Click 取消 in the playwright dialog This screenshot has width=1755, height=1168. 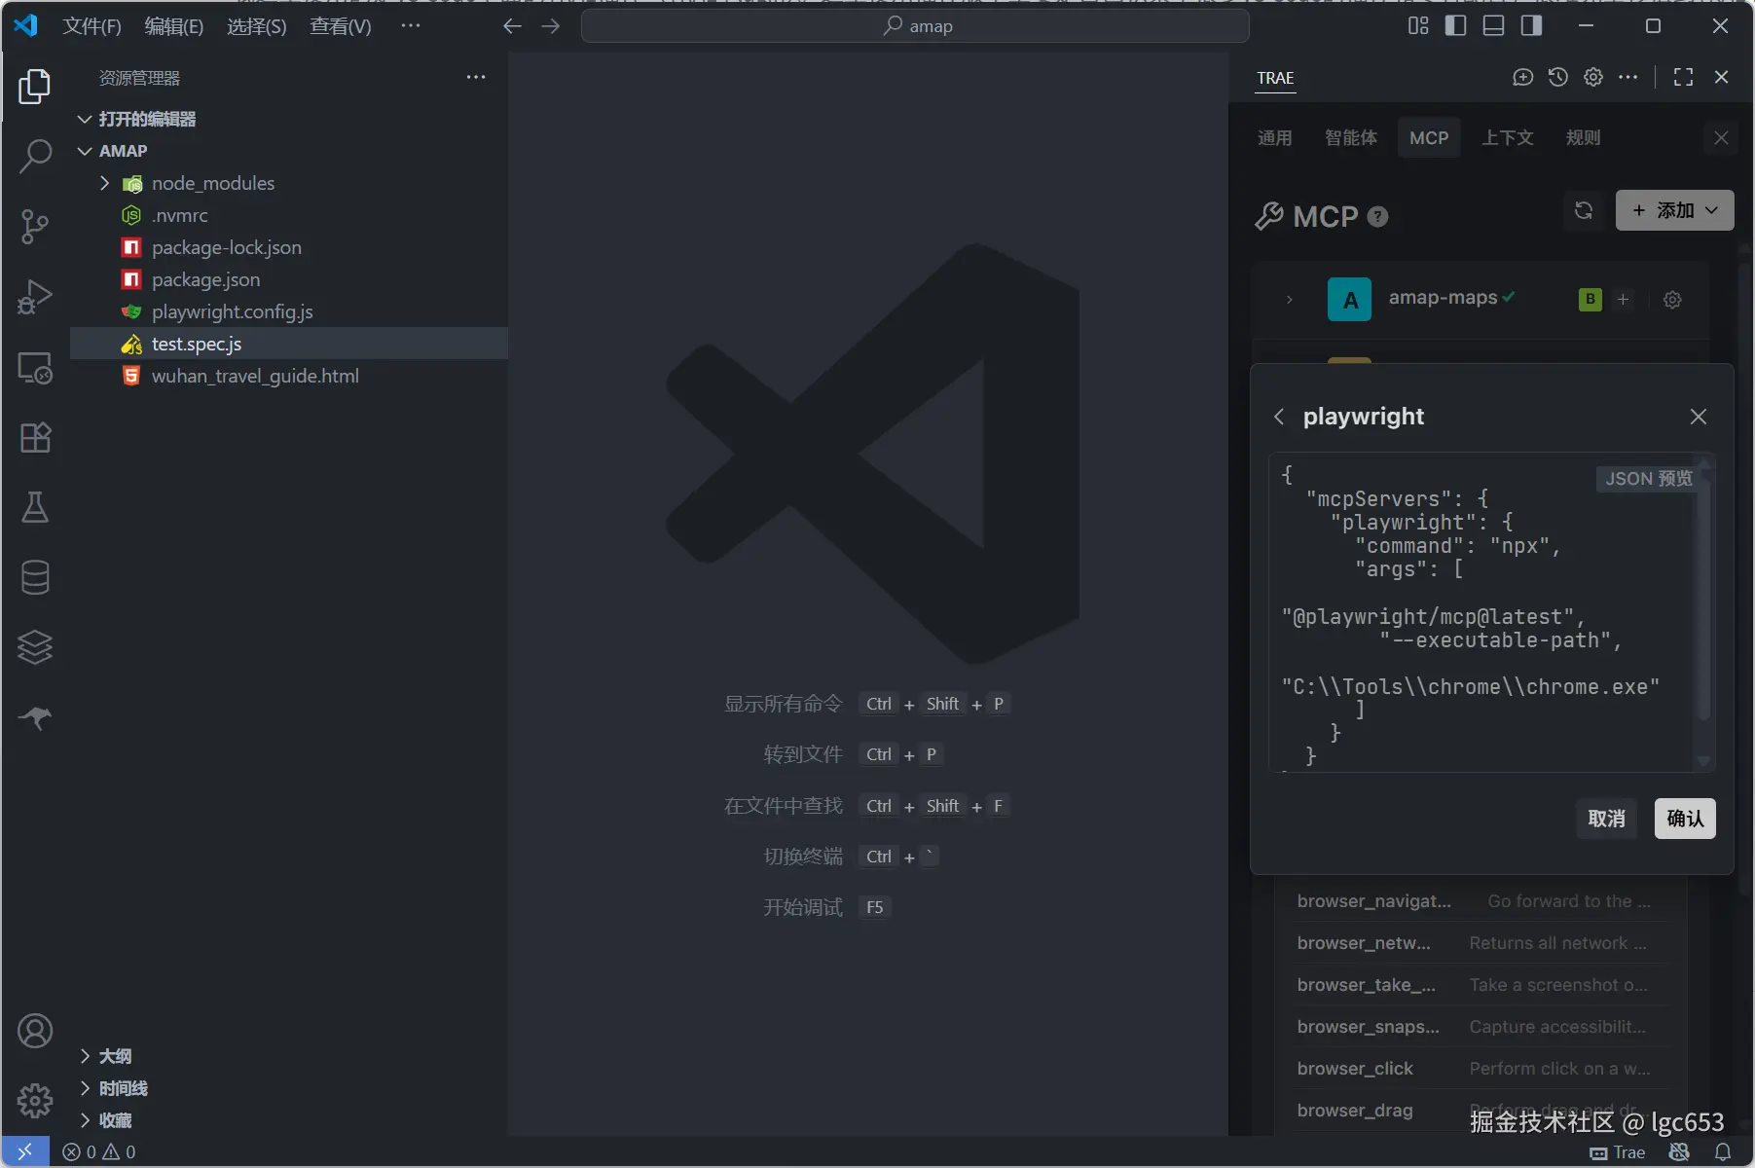tap(1606, 819)
